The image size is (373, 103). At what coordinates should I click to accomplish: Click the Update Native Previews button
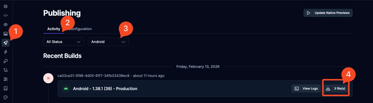(x=328, y=13)
